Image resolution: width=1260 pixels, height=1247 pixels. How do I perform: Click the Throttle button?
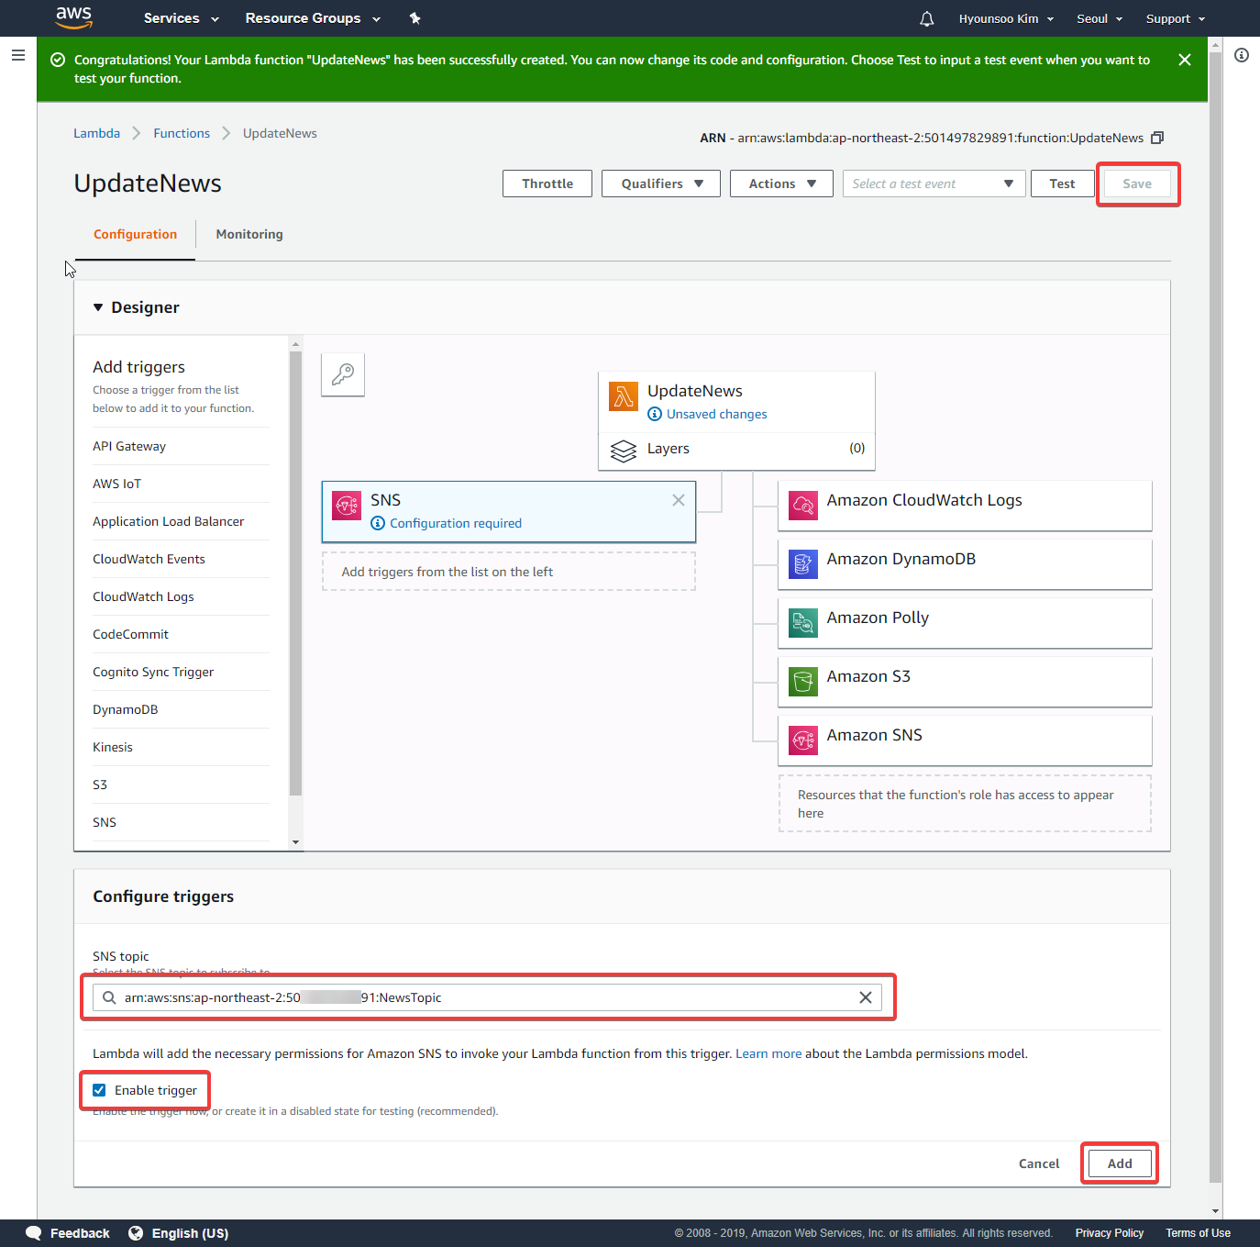coord(547,184)
